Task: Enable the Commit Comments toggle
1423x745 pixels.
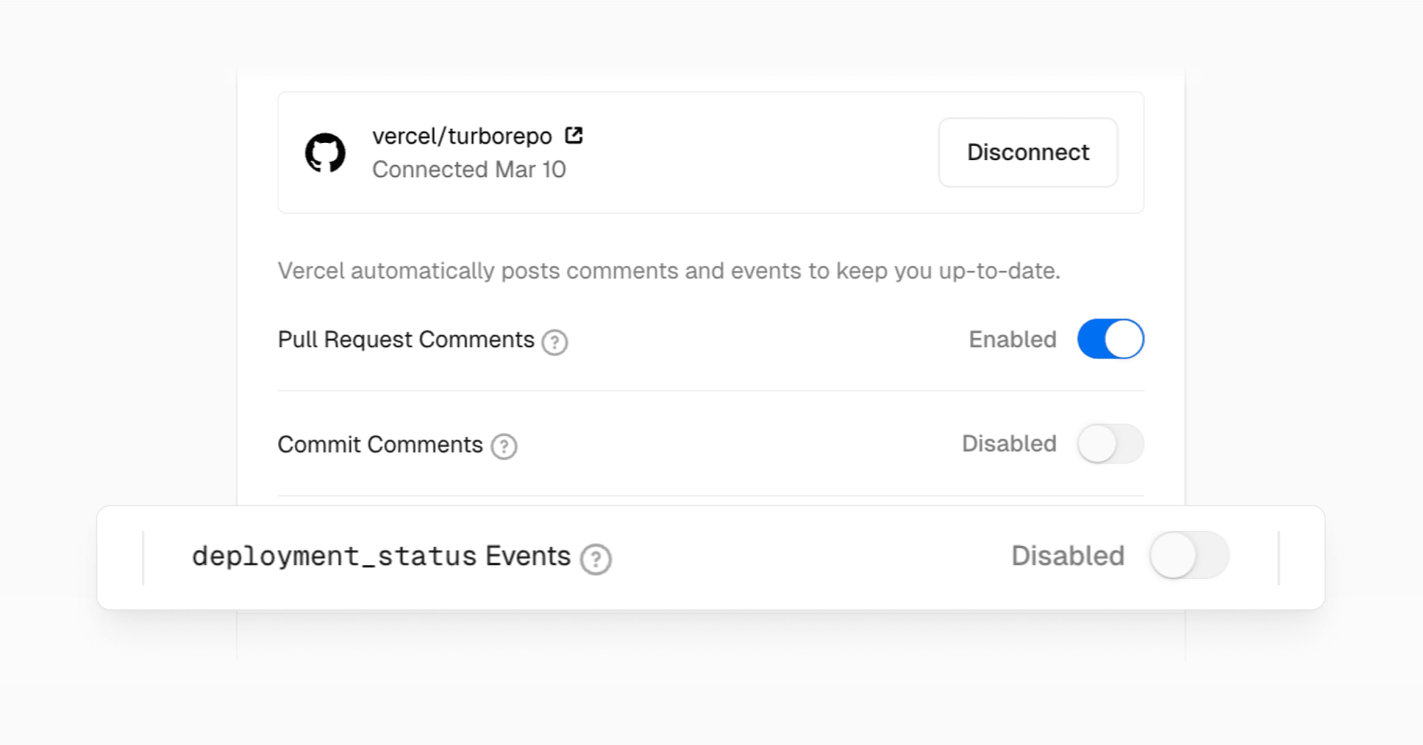Action: (x=1110, y=444)
